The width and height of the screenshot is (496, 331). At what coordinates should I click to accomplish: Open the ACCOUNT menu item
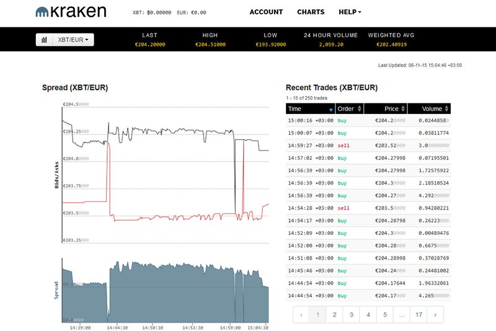(266, 12)
